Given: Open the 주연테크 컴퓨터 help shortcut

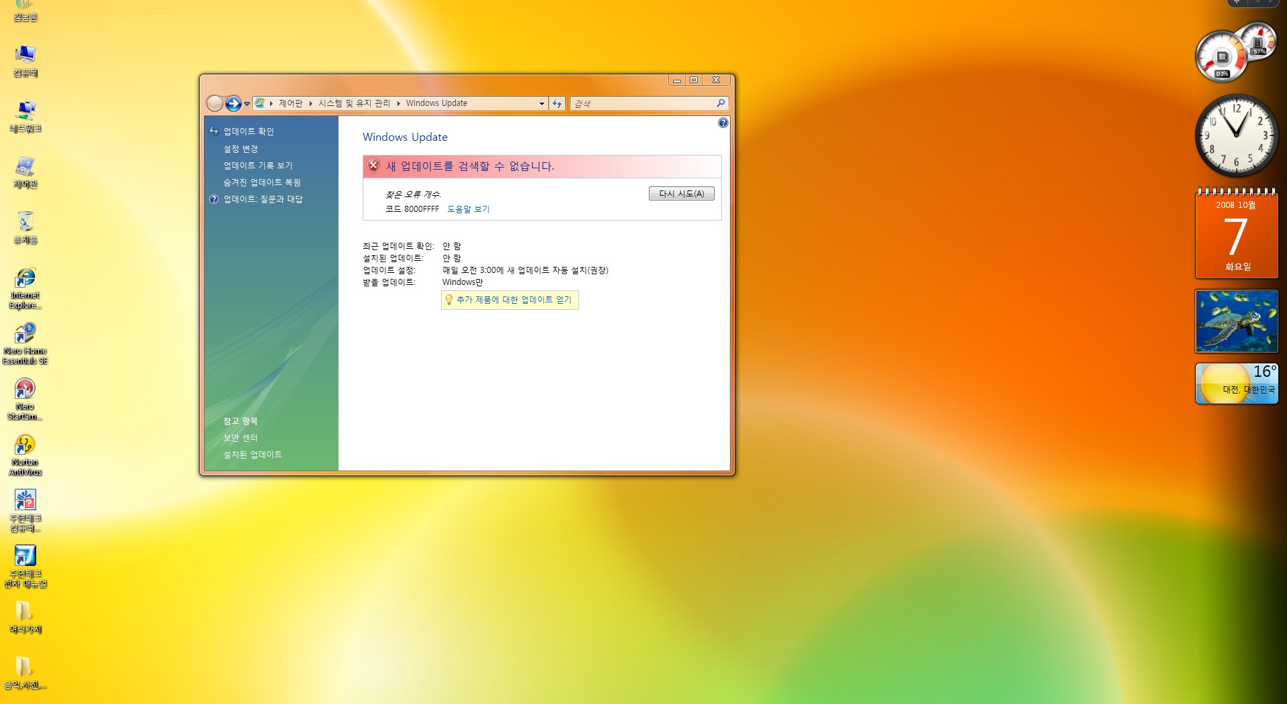Looking at the screenshot, I should 25,511.
